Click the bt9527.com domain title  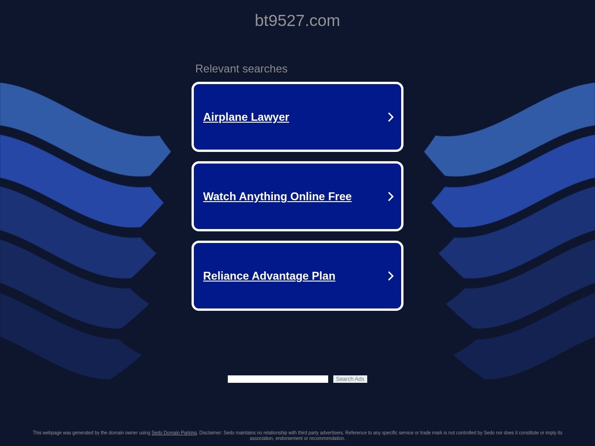click(x=297, y=20)
